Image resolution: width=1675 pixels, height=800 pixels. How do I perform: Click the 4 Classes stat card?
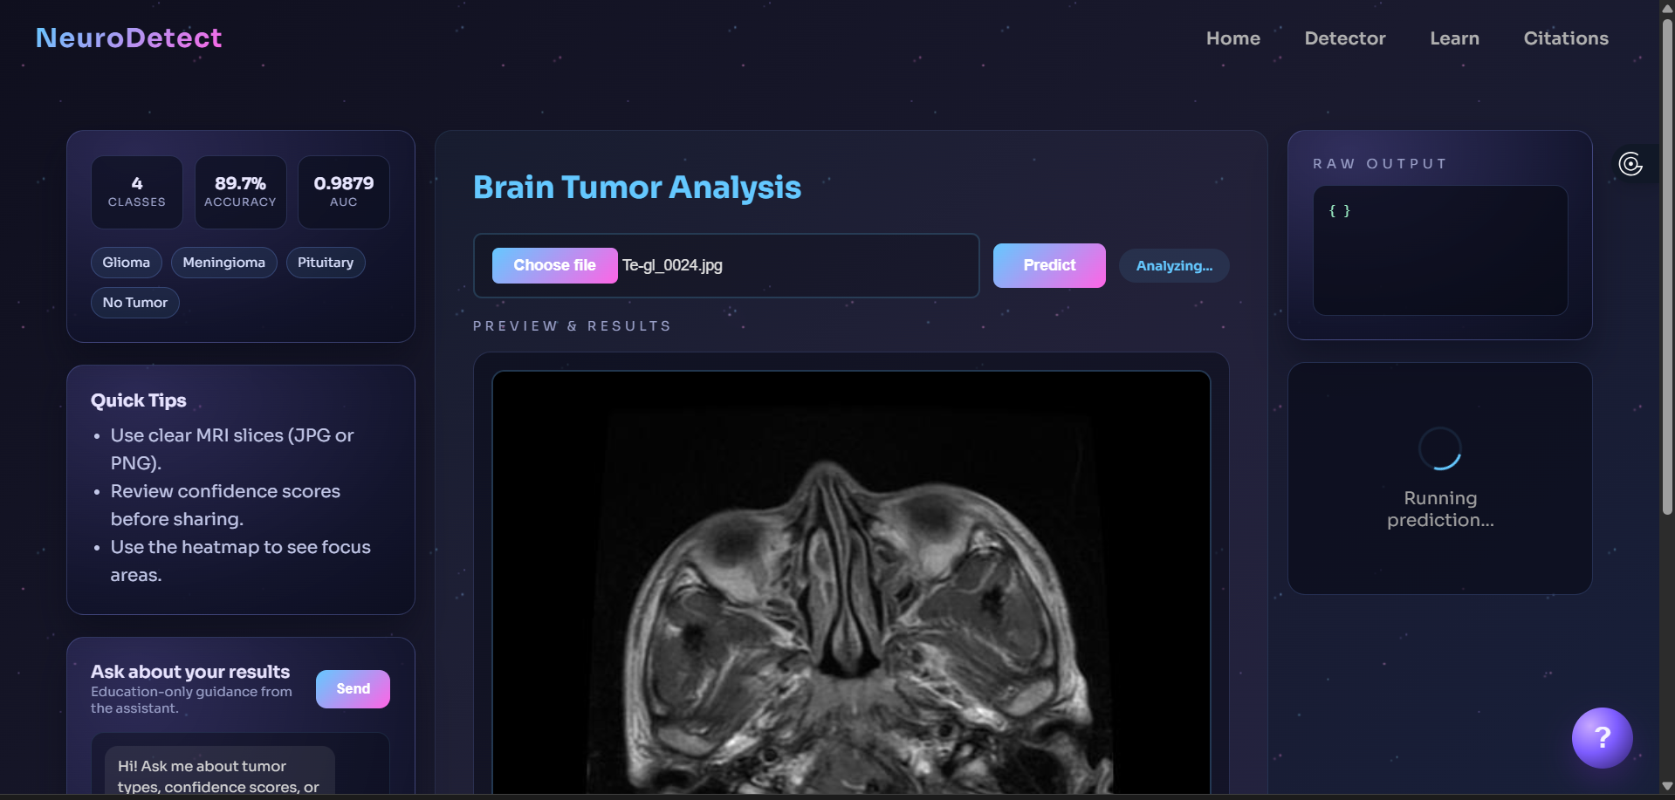tap(137, 192)
